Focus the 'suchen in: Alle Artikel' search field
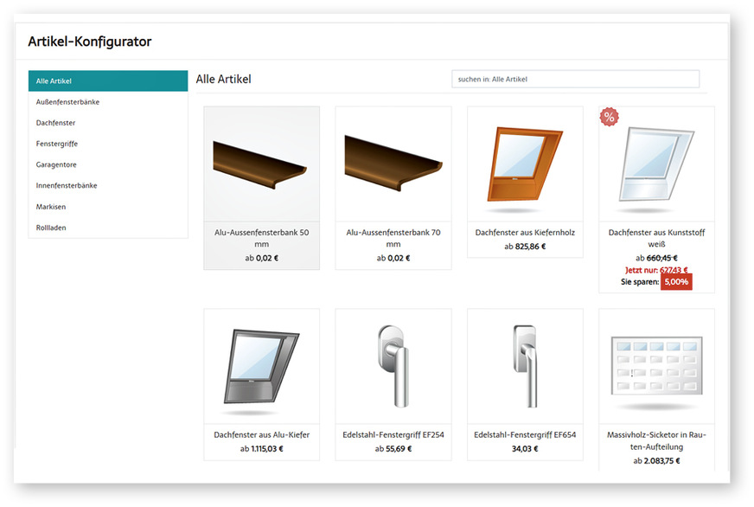The width and height of the screenshot is (754, 507). [x=575, y=79]
